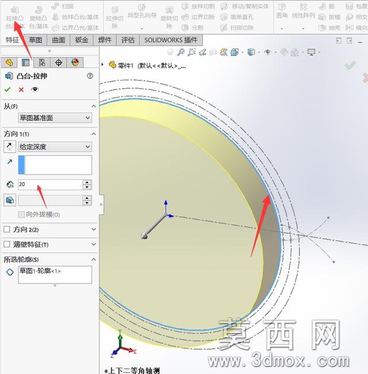Viewport: 368px width, 374px height.
Task: Cancel the Boss-Extrude with red X
Action: pyautogui.click(x=21, y=89)
